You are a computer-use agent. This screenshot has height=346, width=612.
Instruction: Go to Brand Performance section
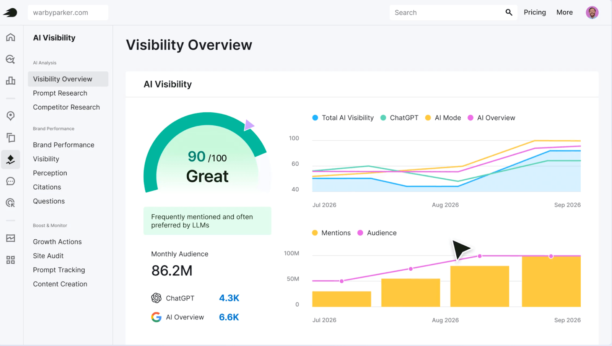tap(63, 145)
